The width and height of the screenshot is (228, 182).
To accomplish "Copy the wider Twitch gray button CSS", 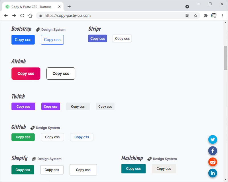I will pos(78,106).
